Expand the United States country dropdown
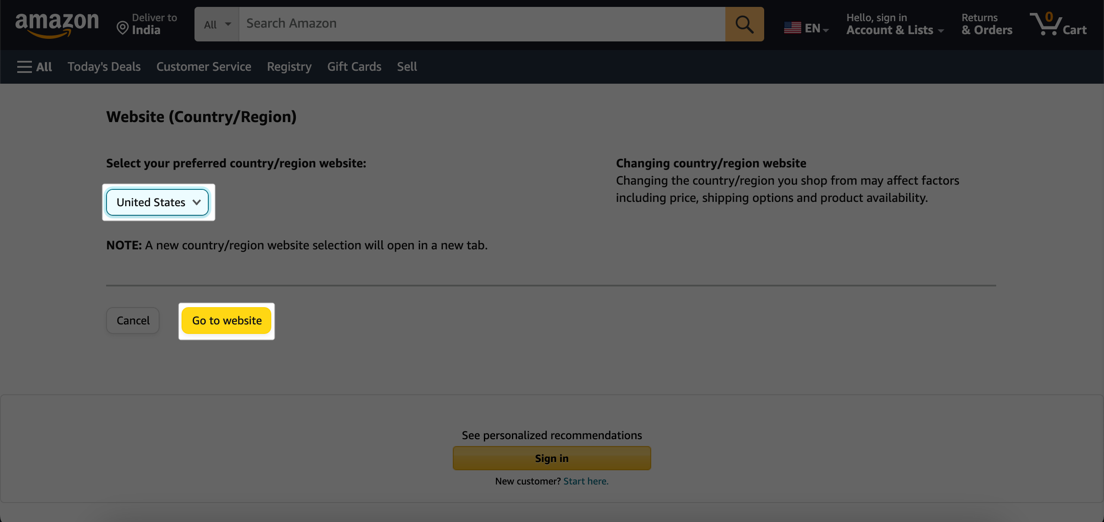1104x522 pixels. click(x=158, y=202)
